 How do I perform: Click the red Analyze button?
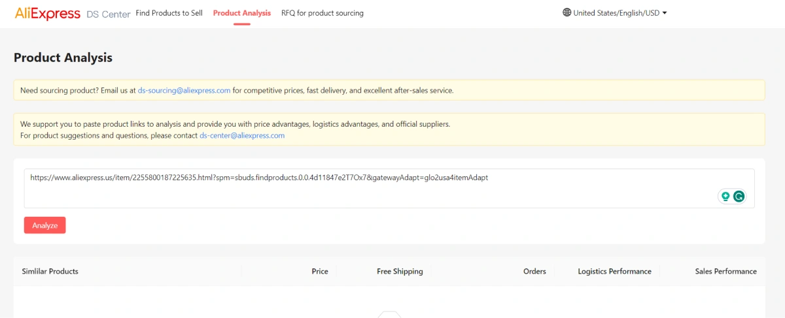[45, 225]
